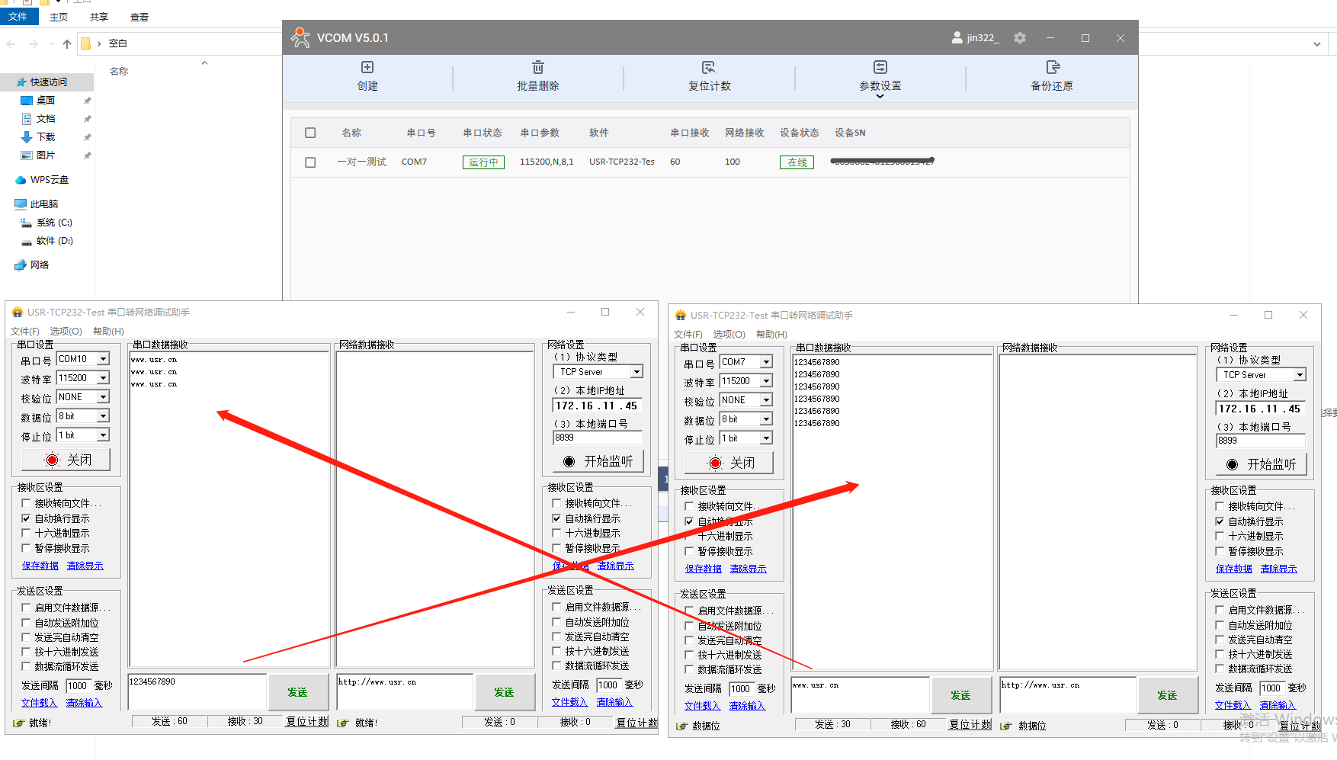Tick the checkbox for the 一对一测试 row
Viewport: 1337px width, 760px height.
310,162
